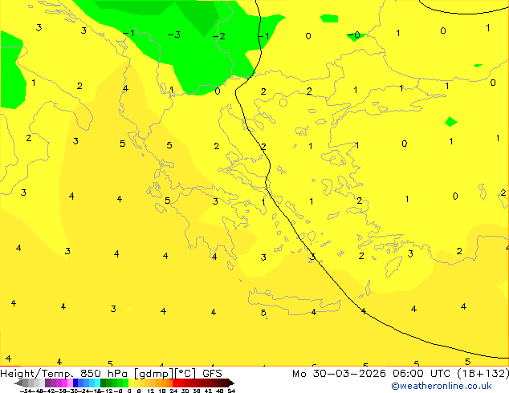Open the weatheronline.co.uk link

(x=442, y=386)
